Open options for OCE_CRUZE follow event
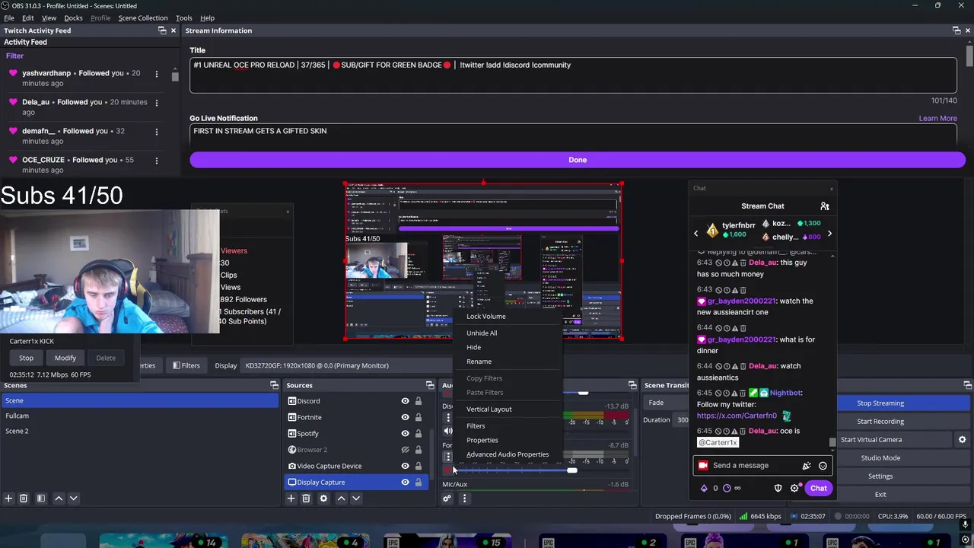Screen dimensions: 974x548 [157, 161]
